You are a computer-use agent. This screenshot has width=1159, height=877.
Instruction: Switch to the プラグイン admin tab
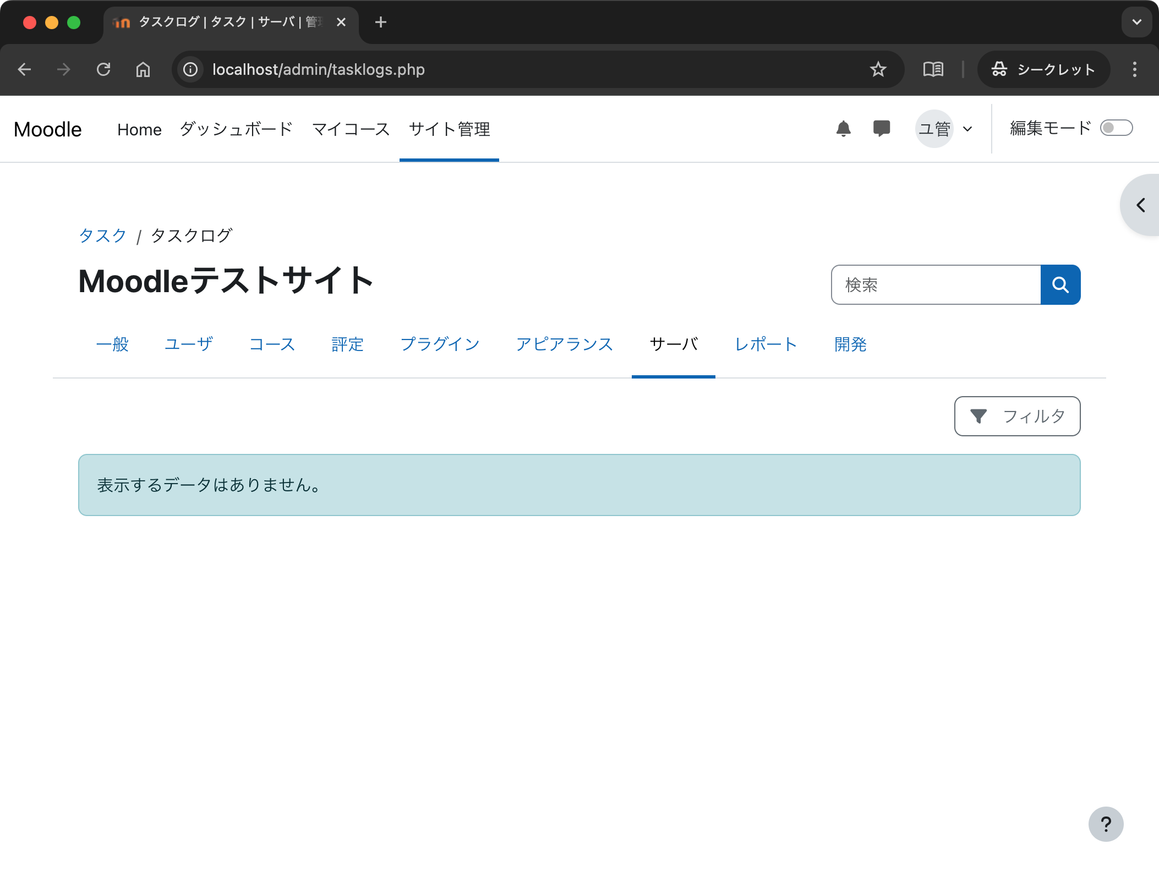(x=440, y=344)
